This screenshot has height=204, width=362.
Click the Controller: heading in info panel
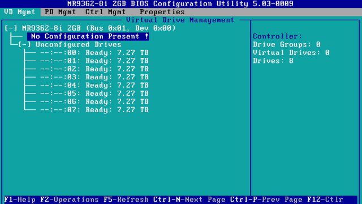tap(278, 36)
